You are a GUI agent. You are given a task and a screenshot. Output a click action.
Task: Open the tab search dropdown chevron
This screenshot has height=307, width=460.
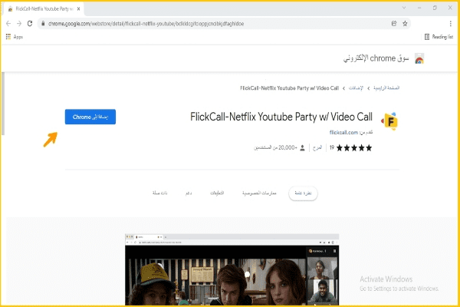click(x=404, y=8)
